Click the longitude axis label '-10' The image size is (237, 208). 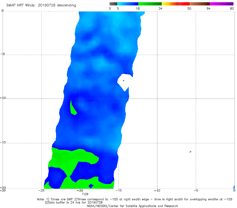click(x=157, y=190)
